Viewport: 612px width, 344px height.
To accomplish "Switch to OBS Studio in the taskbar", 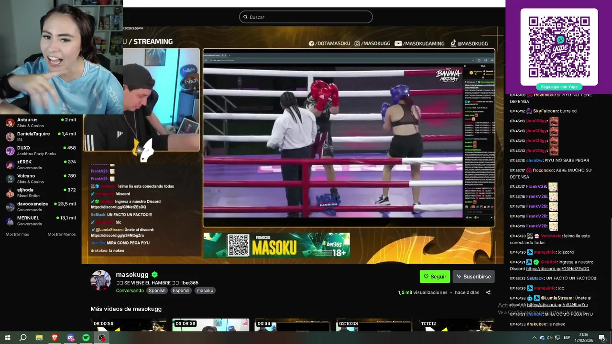I will pyautogui.click(x=102, y=338).
